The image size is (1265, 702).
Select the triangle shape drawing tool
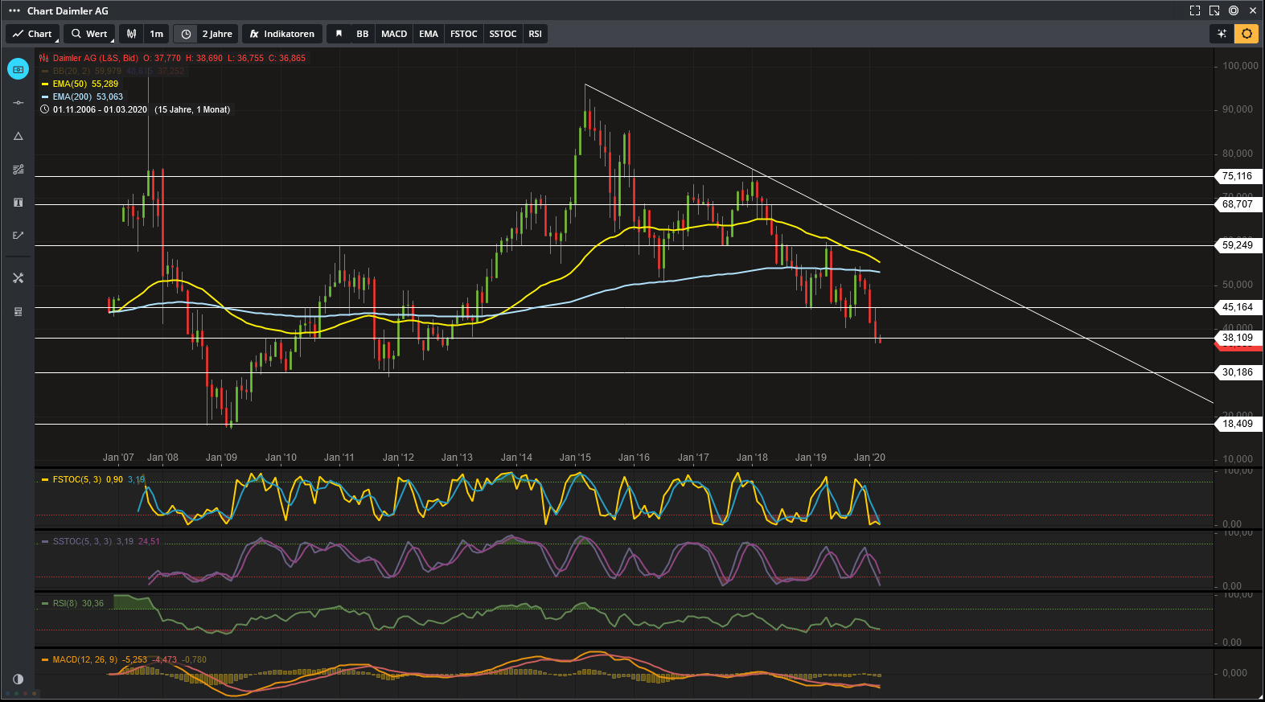tap(18, 136)
